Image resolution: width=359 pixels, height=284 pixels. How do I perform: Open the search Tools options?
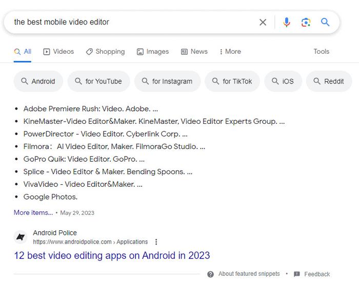pos(322,51)
